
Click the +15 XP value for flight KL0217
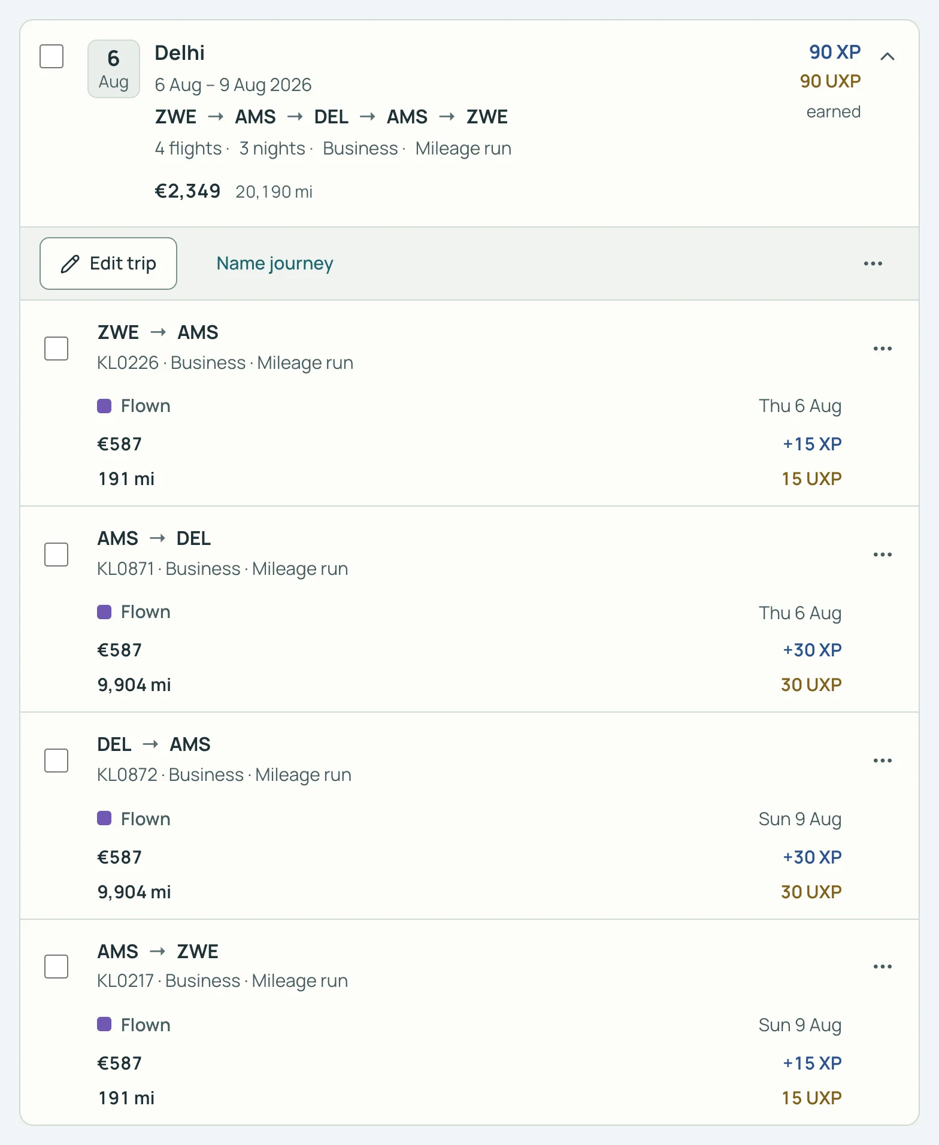[x=812, y=1063]
